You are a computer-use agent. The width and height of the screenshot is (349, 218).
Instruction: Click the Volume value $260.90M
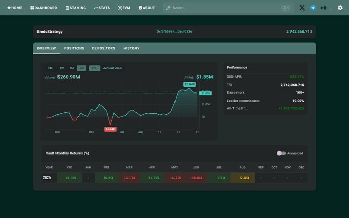pos(69,77)
